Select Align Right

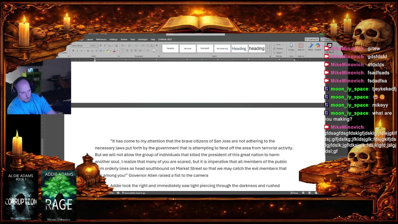131,51
